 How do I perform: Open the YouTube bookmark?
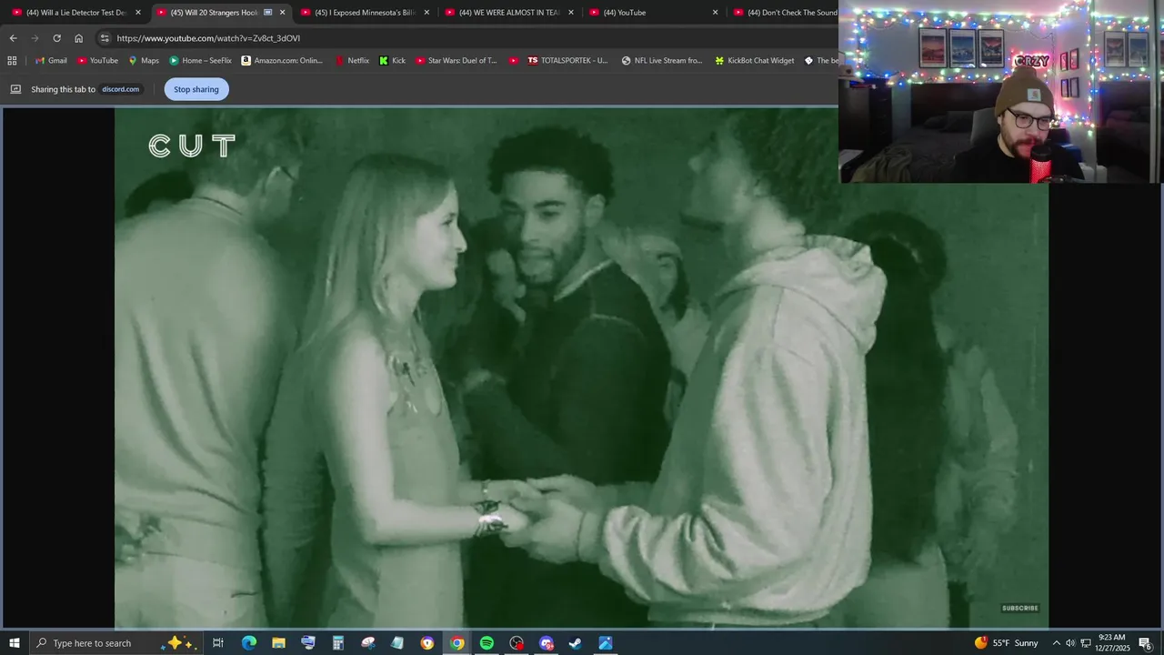[x=97, y=61]
